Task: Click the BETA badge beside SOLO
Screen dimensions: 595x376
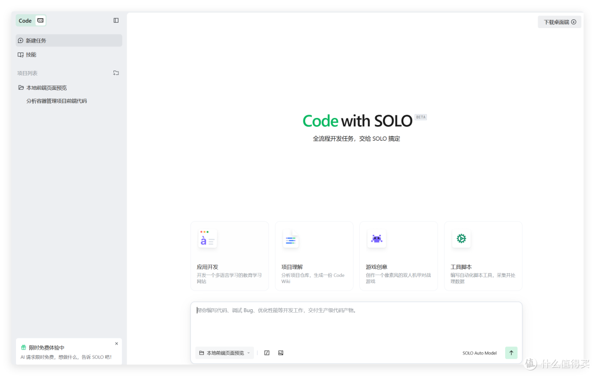Action: 420,117
